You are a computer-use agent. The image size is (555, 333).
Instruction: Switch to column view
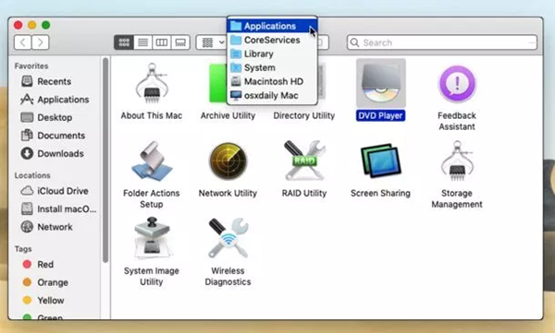pyautogui.click(x=162, y=42)
